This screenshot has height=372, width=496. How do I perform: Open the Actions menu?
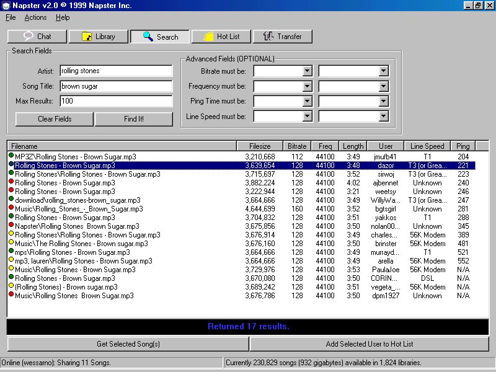35,17
